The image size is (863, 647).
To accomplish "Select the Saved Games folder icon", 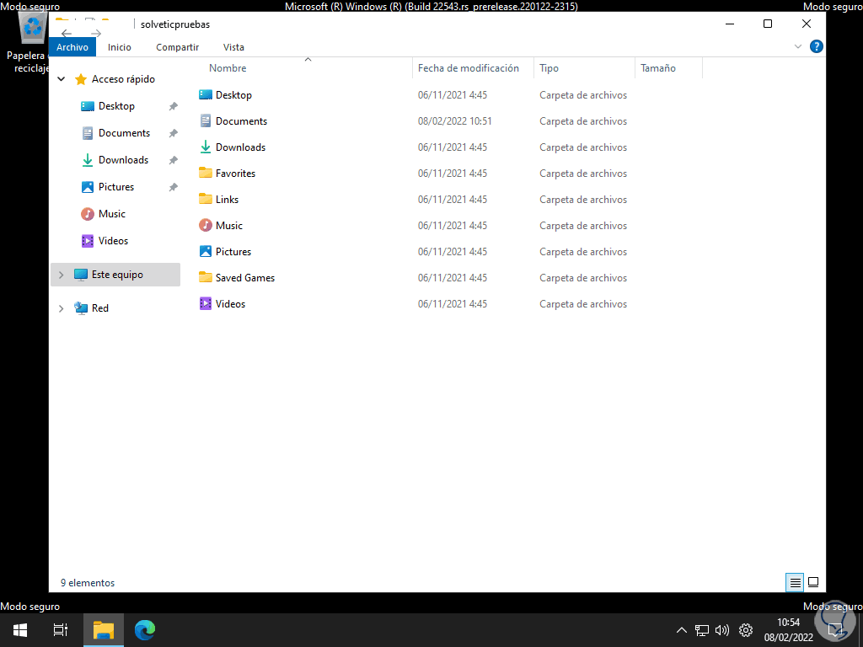I will [x=206, y=276].
